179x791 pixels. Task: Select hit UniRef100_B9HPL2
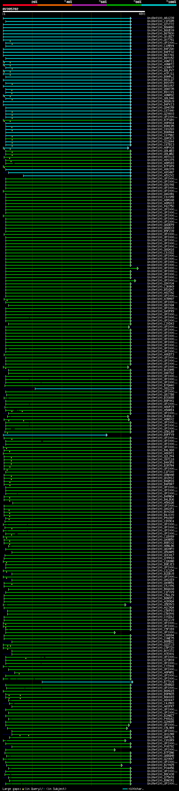tap(161, 77)
